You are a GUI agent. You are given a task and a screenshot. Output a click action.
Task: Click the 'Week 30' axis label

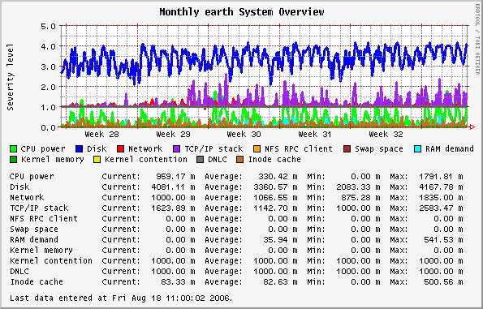pos(244,135)
